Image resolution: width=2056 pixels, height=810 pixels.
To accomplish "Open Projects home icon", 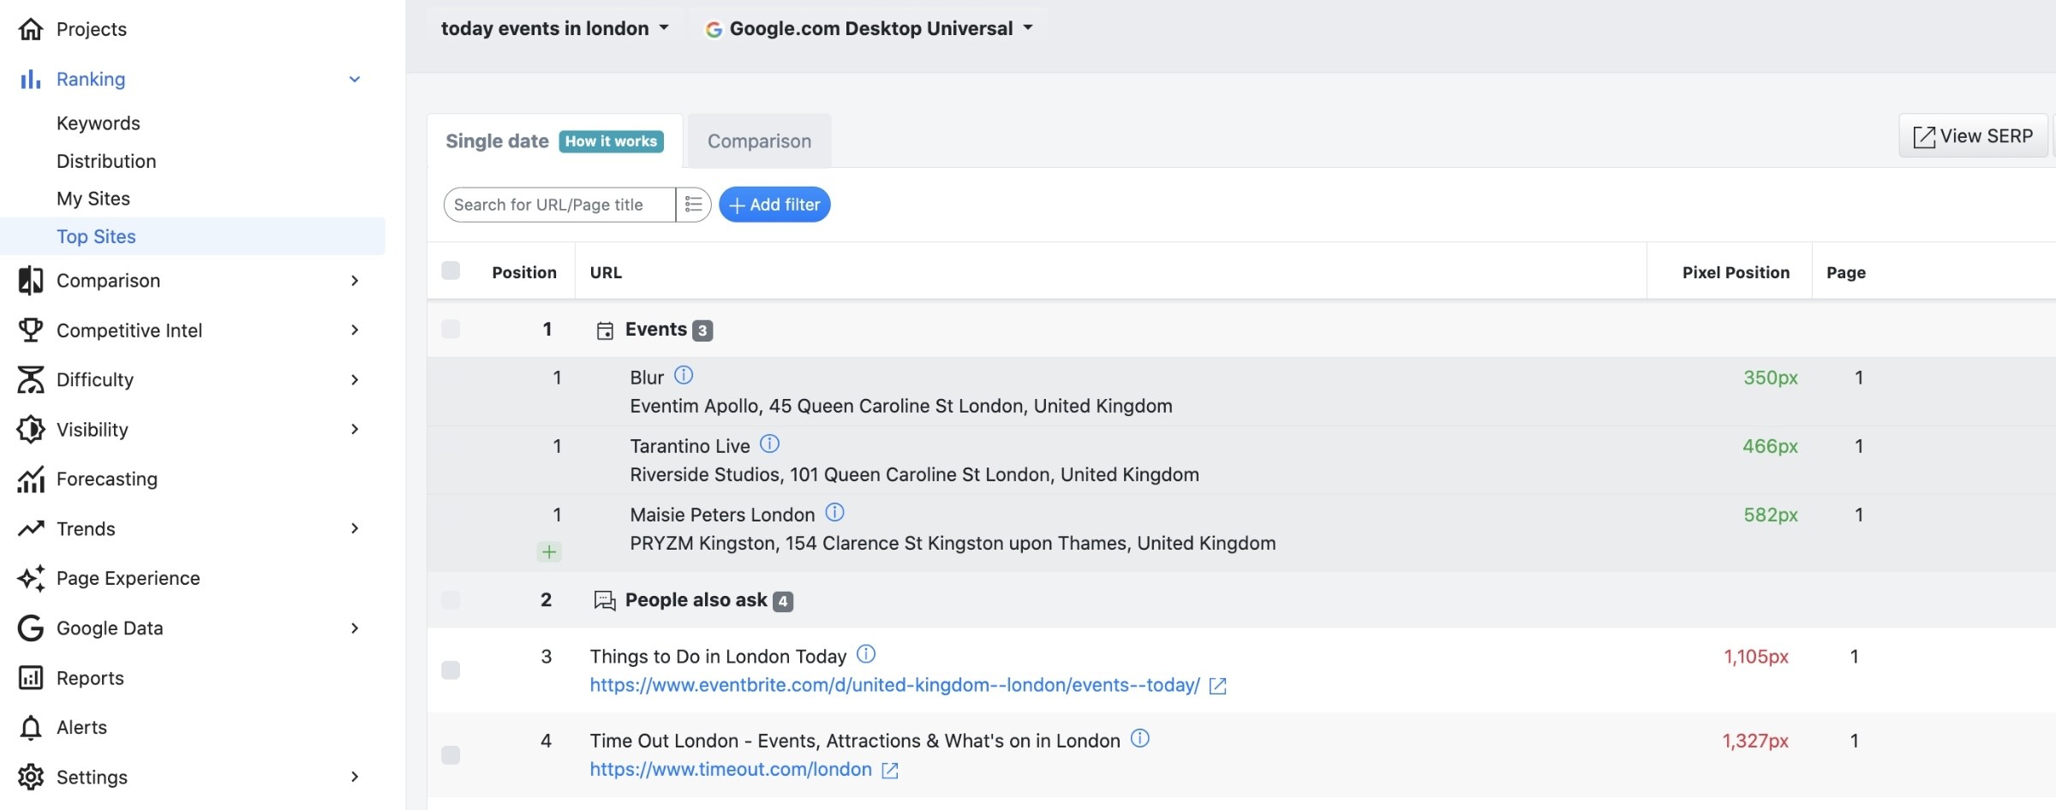I will (x=31, y=29).
